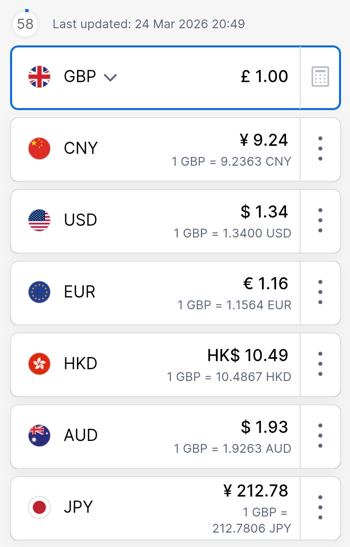Image resolution: width=350 pixels, height=547 pixels.
Task: Show more options for AUD row
Action: tap(320, 436)
